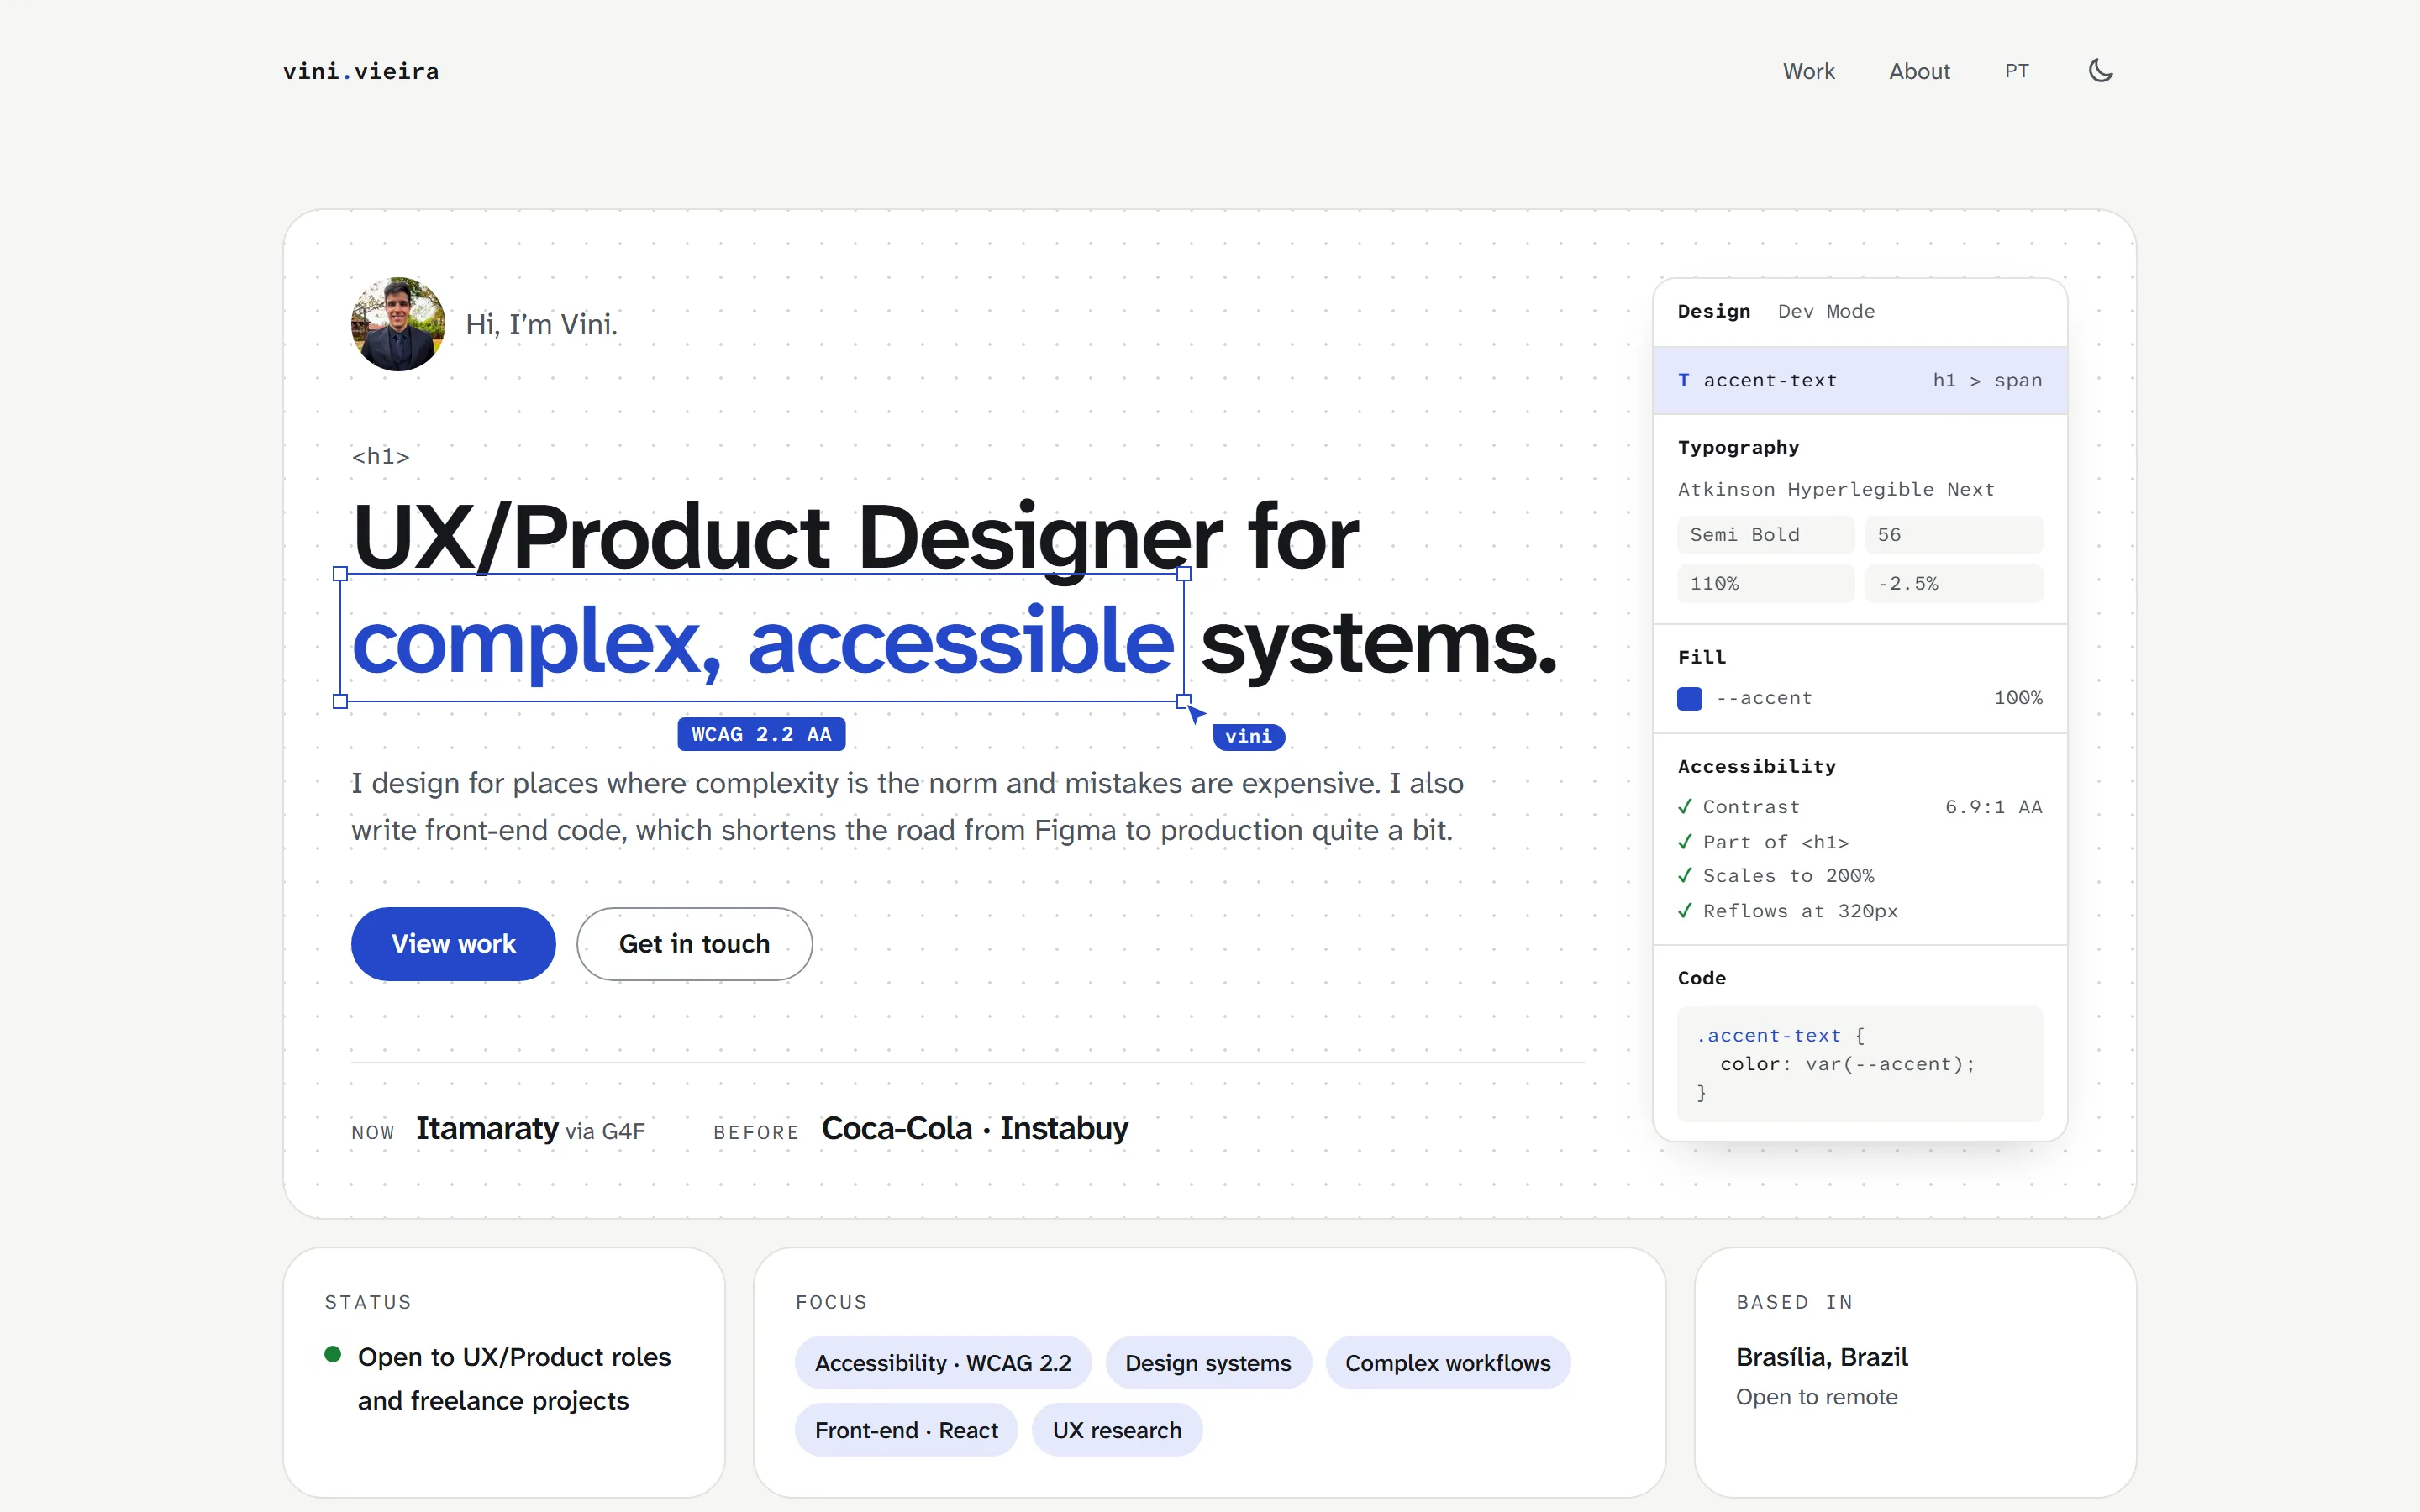The height and width of the screenshot is (1512, 2420).
Task: Click the font size 56 field
Action: [x=1953, y=535]
